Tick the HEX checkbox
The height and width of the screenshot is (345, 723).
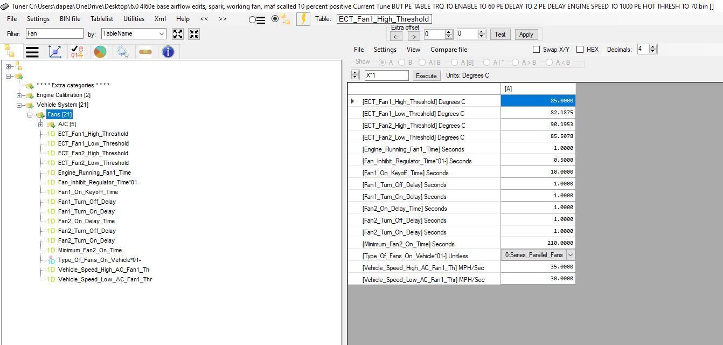coord(580,50)
